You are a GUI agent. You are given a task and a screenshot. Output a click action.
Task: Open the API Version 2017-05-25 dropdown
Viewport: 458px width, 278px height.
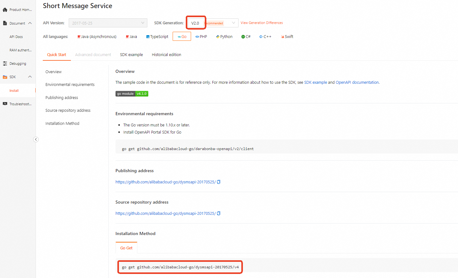pos(108,23)
